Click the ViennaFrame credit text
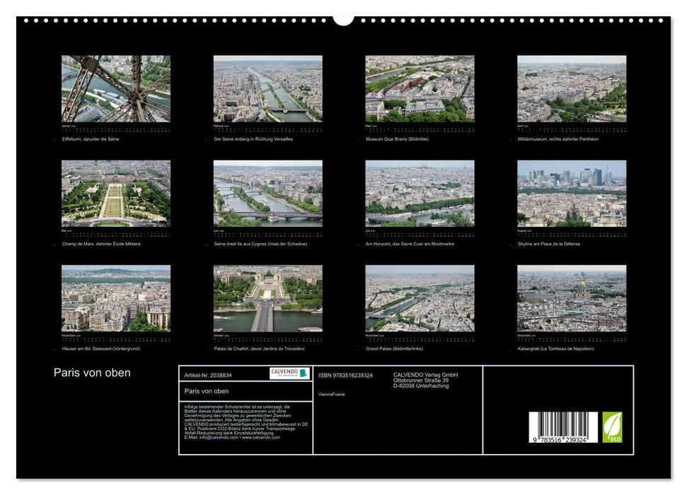Viewport: 687px width, 495px height. [331, 395]
